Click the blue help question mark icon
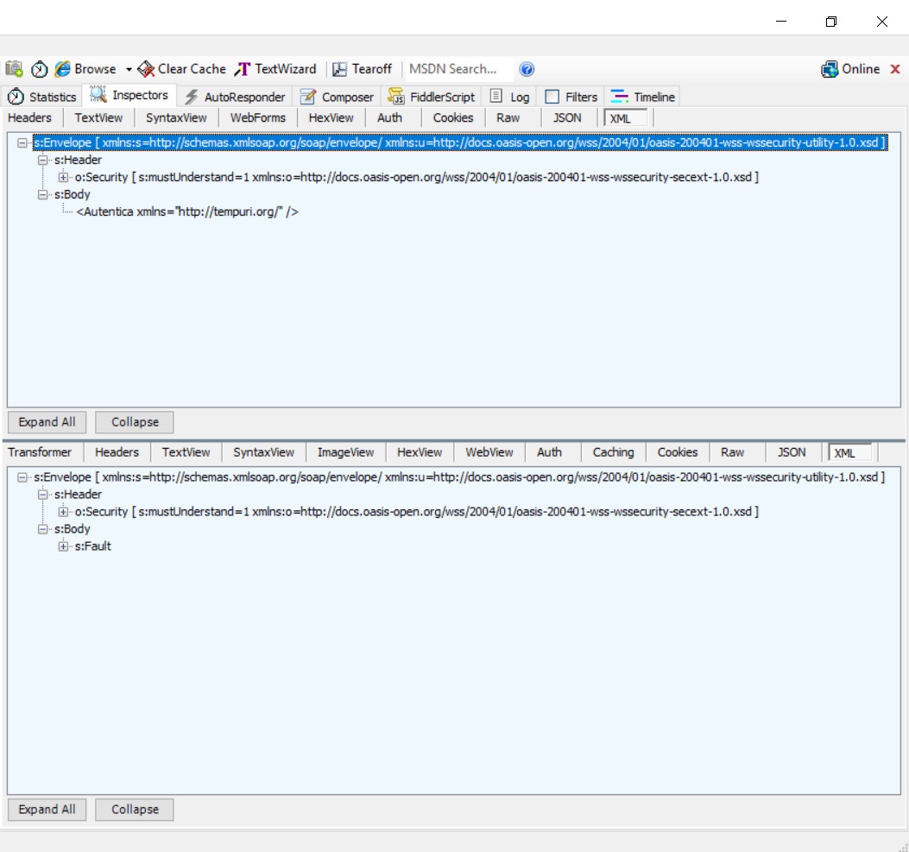The width and height of the screenshot is (909, 852). pyautogui.click(x=527, y=69)
